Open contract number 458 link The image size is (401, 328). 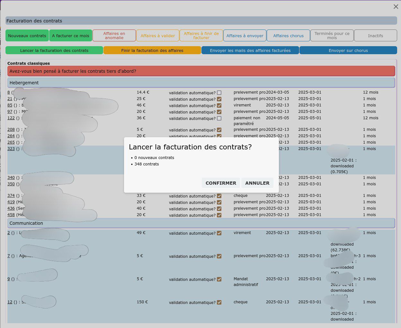11,215
